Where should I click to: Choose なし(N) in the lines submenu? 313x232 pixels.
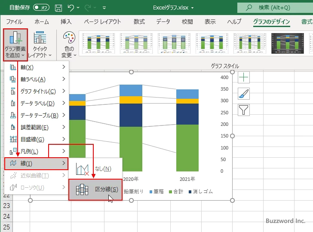[x=95, y=169]
